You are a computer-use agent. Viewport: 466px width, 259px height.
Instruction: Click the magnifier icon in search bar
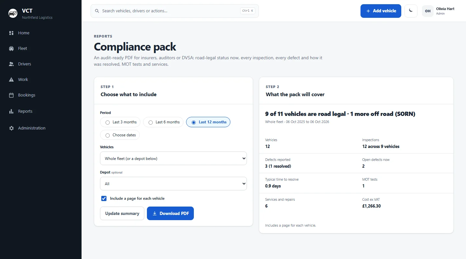[x=97, y=11]
